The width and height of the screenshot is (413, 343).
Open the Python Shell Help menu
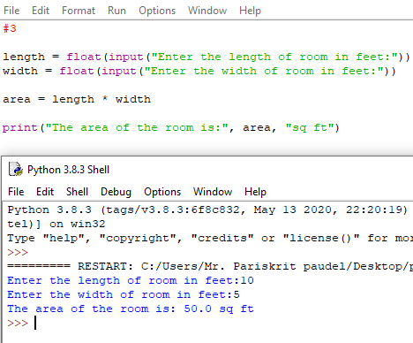(x=255, y=192)
